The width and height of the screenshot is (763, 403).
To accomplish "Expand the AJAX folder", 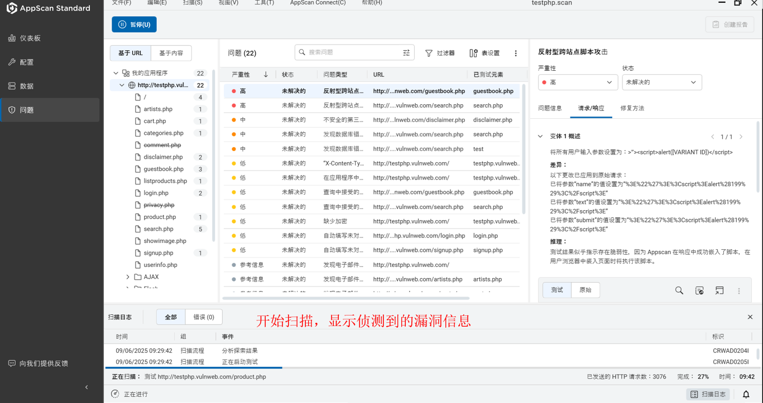I will click(128, 277).
